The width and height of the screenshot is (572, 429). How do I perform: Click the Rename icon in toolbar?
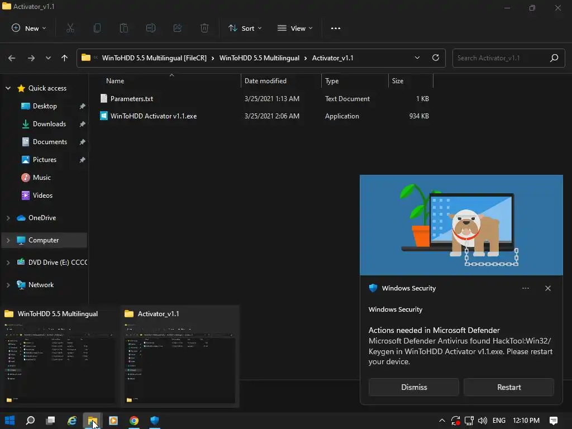tap(151, 28)
